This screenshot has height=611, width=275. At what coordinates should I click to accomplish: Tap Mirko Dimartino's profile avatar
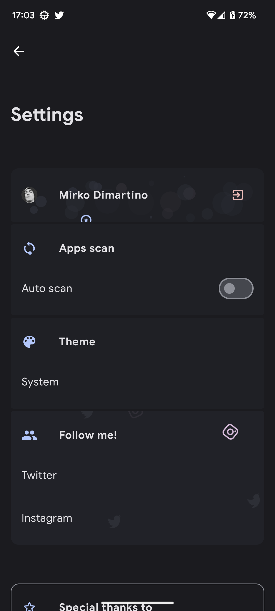(x=30, y=195)
